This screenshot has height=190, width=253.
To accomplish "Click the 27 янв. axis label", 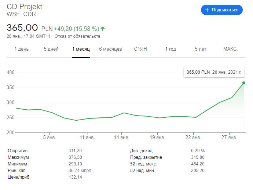I will tap(229, 138).
